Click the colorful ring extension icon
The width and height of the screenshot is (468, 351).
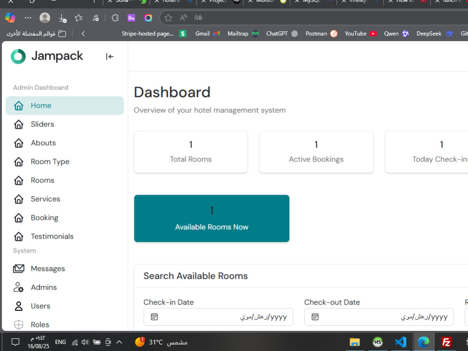[148, 18]
